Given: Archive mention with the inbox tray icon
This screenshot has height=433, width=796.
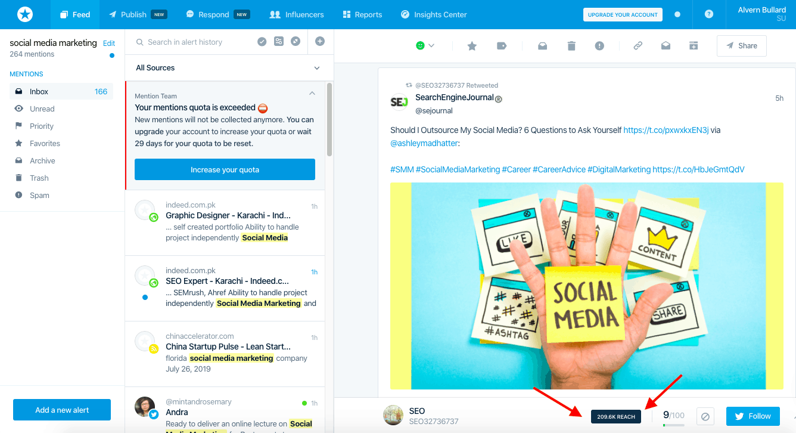Looking at the screenshot, I should click(x=542, y=46).
